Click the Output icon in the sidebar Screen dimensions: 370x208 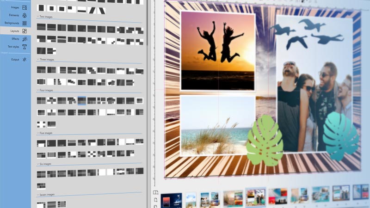(x=25, y=60)
